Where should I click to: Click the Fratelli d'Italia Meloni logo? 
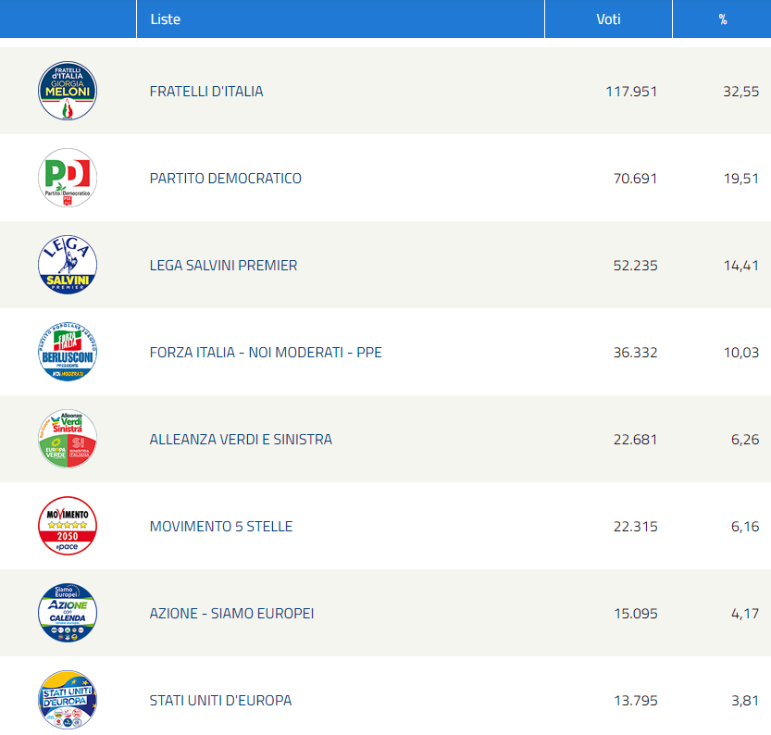coord(68,92)
